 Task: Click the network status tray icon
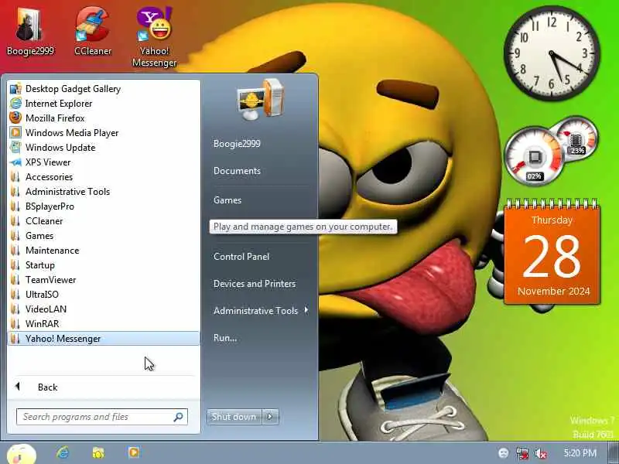pyautogui.click(x=522, y=453)
